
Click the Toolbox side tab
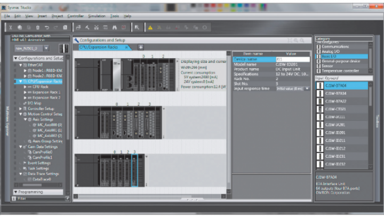point(377,121)
